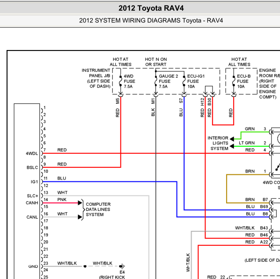Click the Computer Data Lines System label

point(98,209)
